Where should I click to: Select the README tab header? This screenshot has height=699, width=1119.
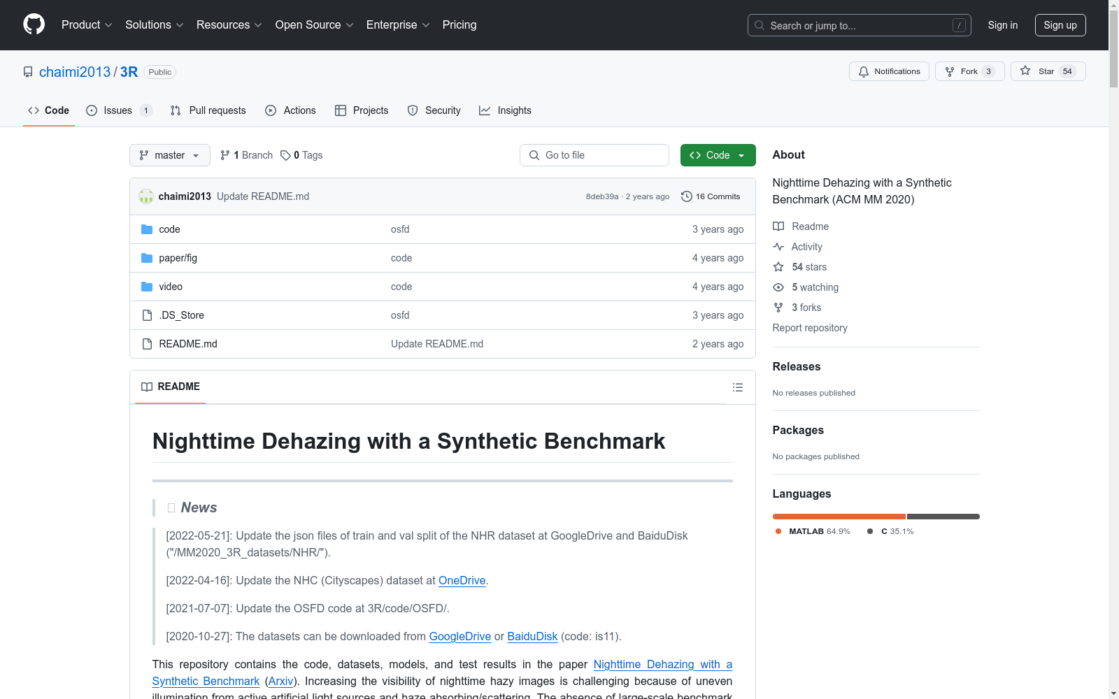[171, 387]
